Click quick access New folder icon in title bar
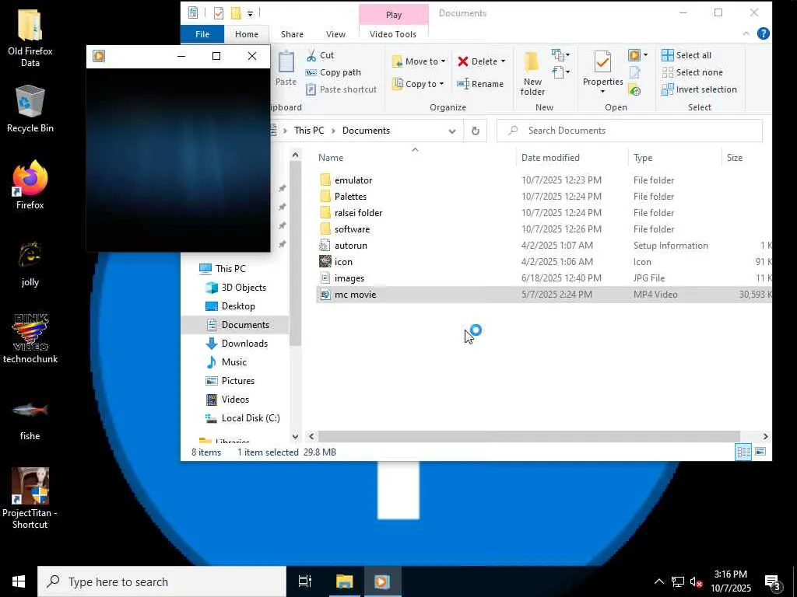 (x=236, y=13)
